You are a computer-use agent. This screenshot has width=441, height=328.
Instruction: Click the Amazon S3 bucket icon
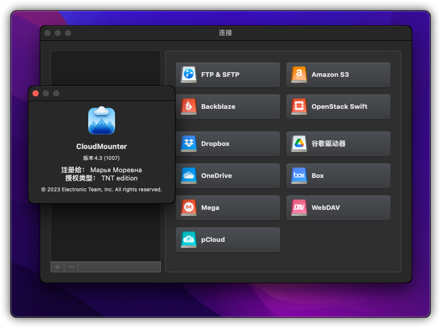click(299, 75)
